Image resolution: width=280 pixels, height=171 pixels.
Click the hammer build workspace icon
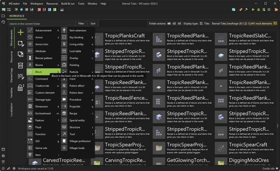coord(246,10)
